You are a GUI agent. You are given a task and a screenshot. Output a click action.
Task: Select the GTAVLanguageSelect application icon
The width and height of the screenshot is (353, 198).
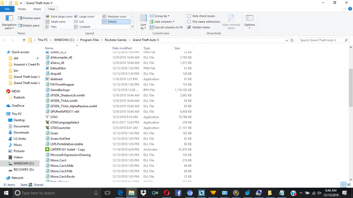47,122
